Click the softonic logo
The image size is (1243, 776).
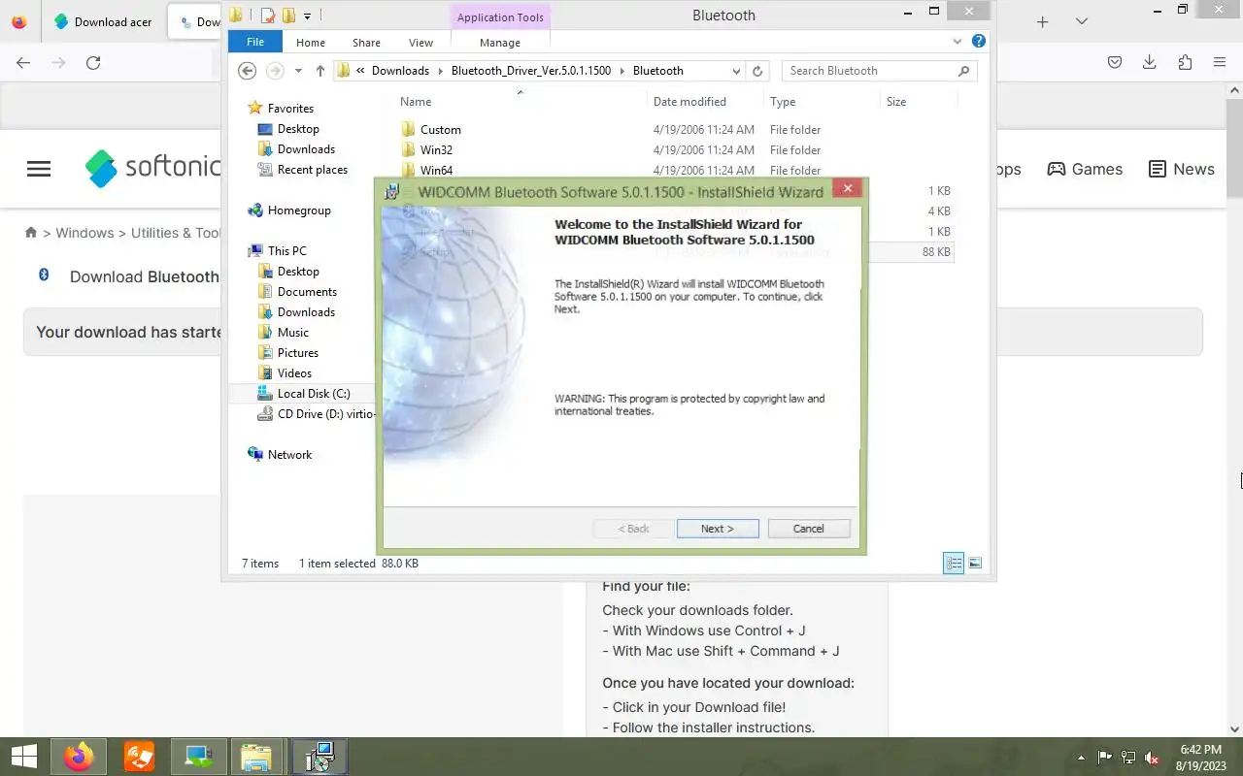click(153, 168)
